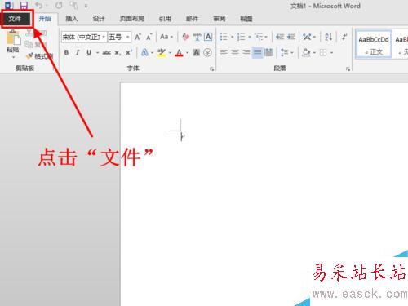Image resolution: width=408 pixels, height=306 pixels.
Task: Open the 宋体 font name combo box
Action: tap(84, 37)
